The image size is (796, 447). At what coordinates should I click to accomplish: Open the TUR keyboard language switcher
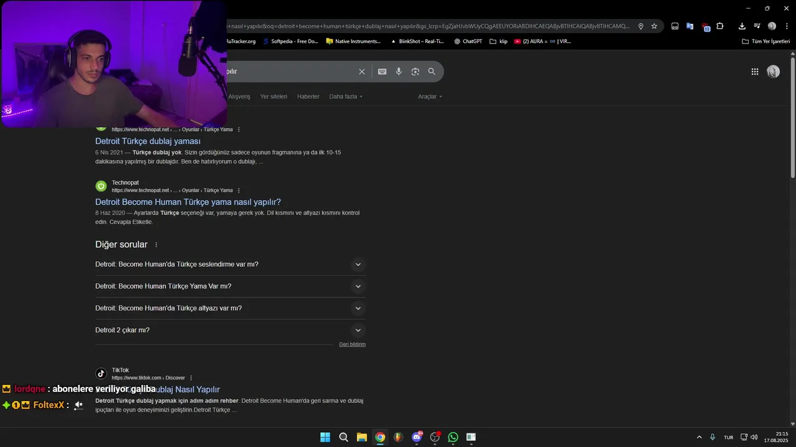728,437
